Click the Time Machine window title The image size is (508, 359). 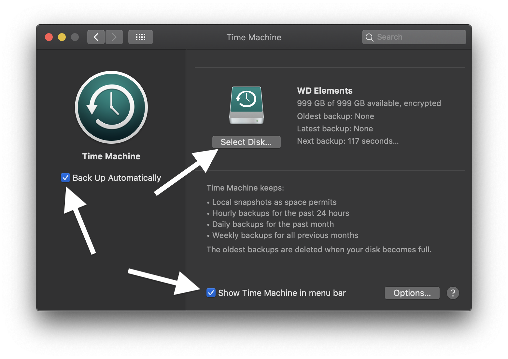coord(254,37)
